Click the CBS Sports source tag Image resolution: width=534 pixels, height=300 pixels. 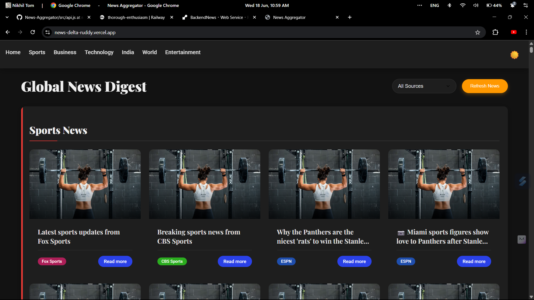point(172,261)
